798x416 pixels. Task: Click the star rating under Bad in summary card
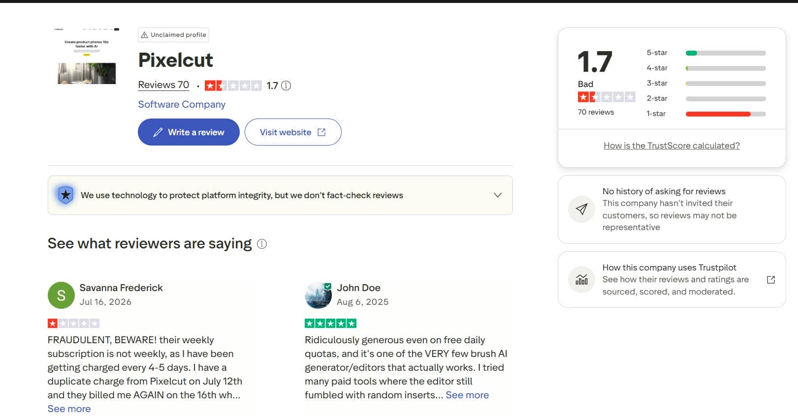coord(606,97)
